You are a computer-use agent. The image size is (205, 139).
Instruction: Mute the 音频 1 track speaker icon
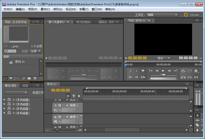pos(55,117)
